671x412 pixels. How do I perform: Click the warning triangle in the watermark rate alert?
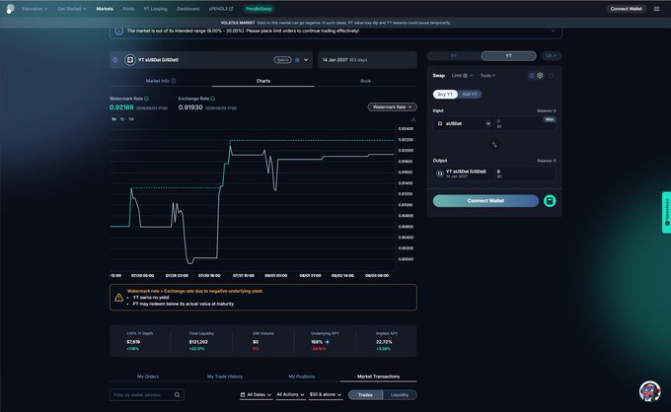pyautogui.click(x=119, y=298)
